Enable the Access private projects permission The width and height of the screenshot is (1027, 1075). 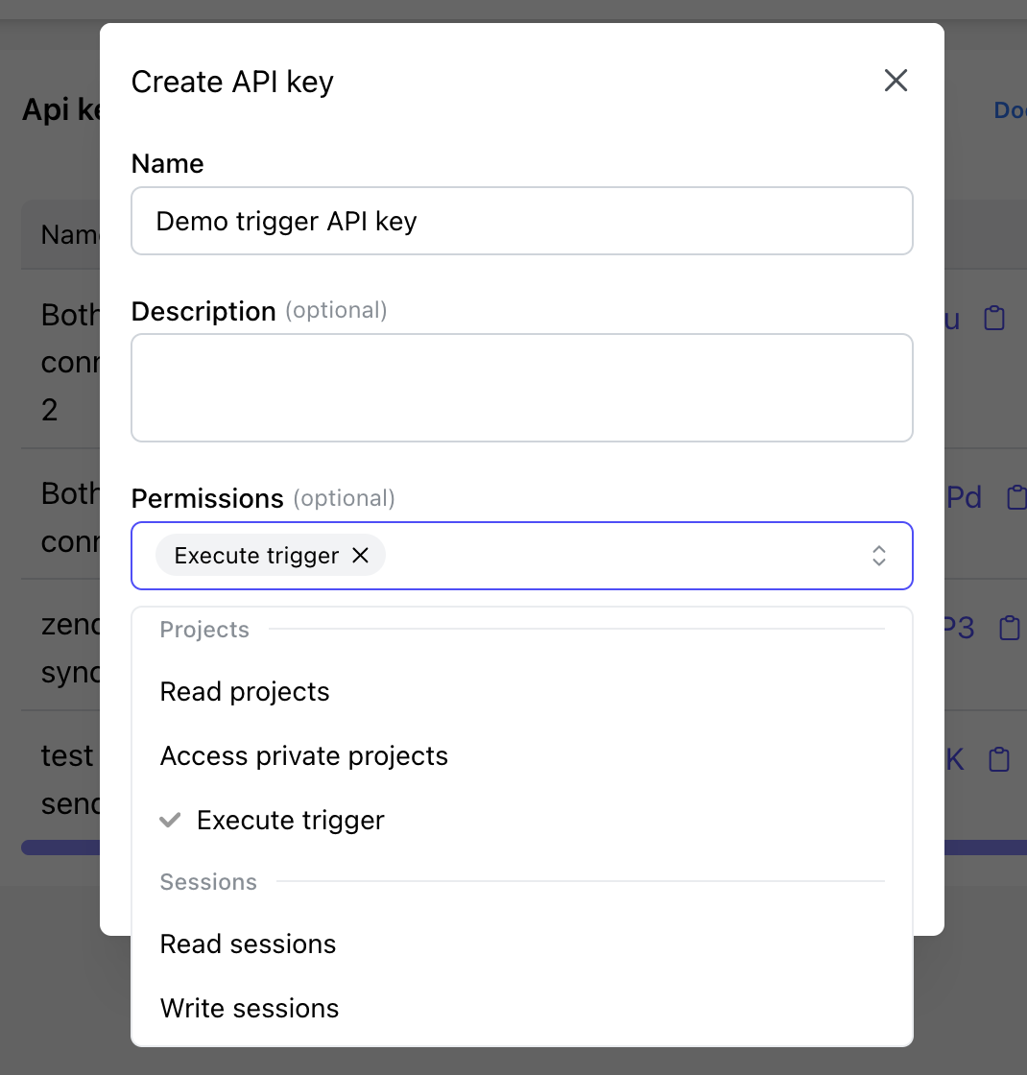(304, 756)
